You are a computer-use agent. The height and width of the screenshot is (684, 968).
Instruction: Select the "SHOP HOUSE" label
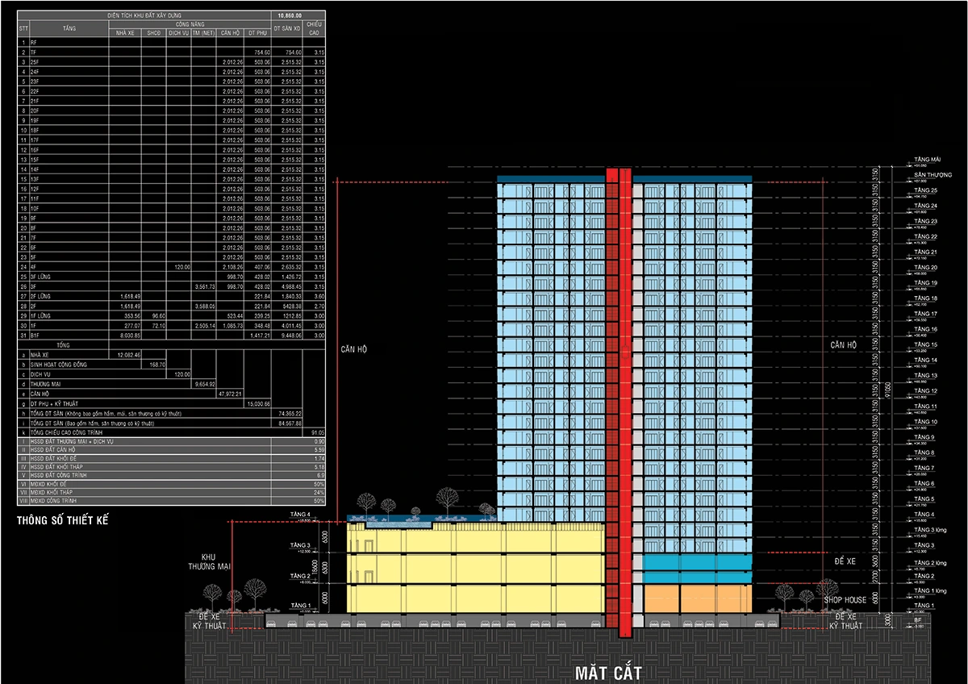point(845,599)
